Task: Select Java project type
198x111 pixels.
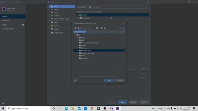Action: 62,6
